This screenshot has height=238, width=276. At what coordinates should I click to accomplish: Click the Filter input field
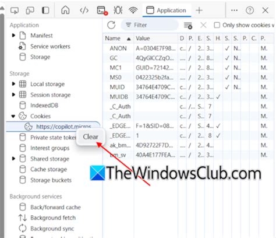tap(150, 25)
